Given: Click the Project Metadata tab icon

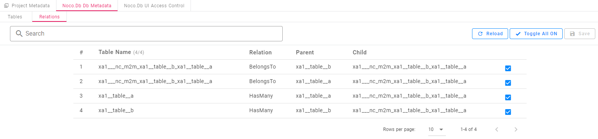Looking at the screenshot, I should [x=7, y=6].
